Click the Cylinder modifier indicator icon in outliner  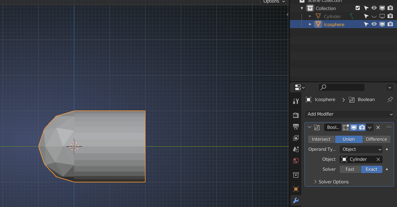pos(352,16)
